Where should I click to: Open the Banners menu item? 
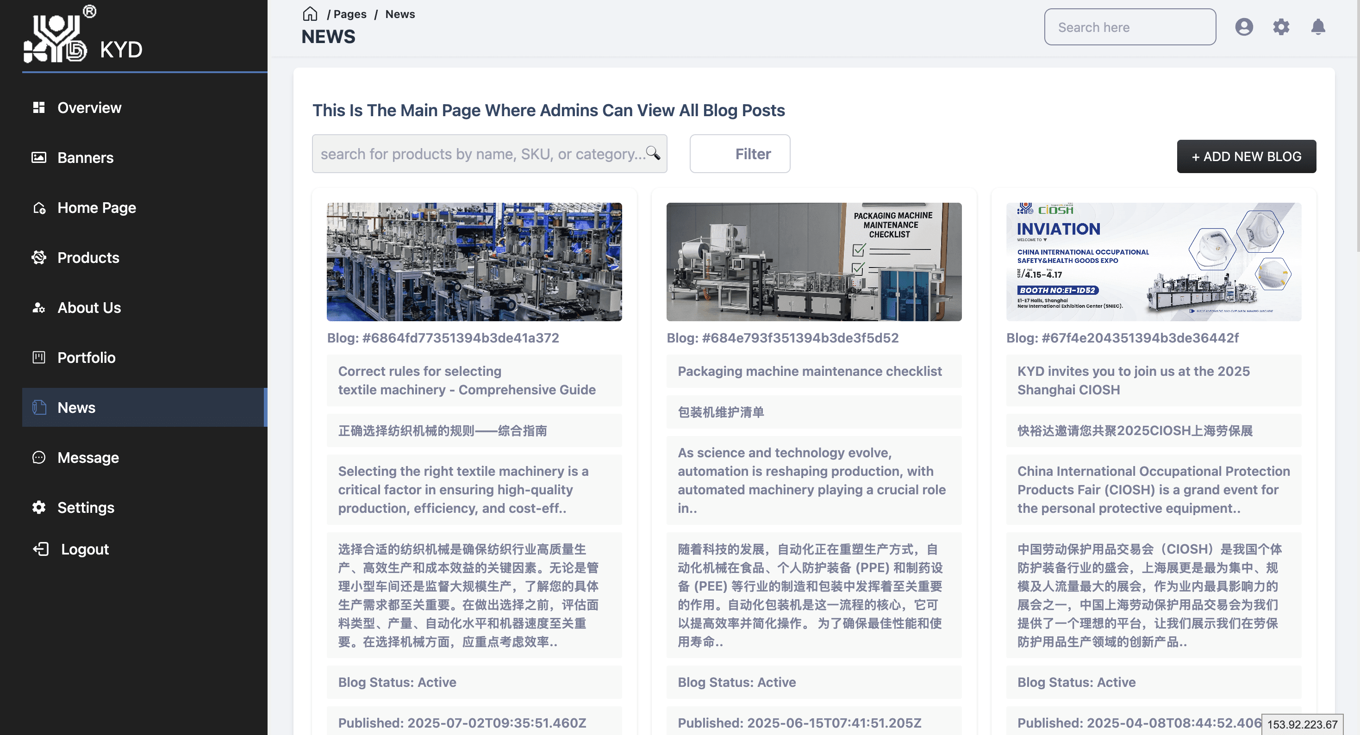[85, 157]
